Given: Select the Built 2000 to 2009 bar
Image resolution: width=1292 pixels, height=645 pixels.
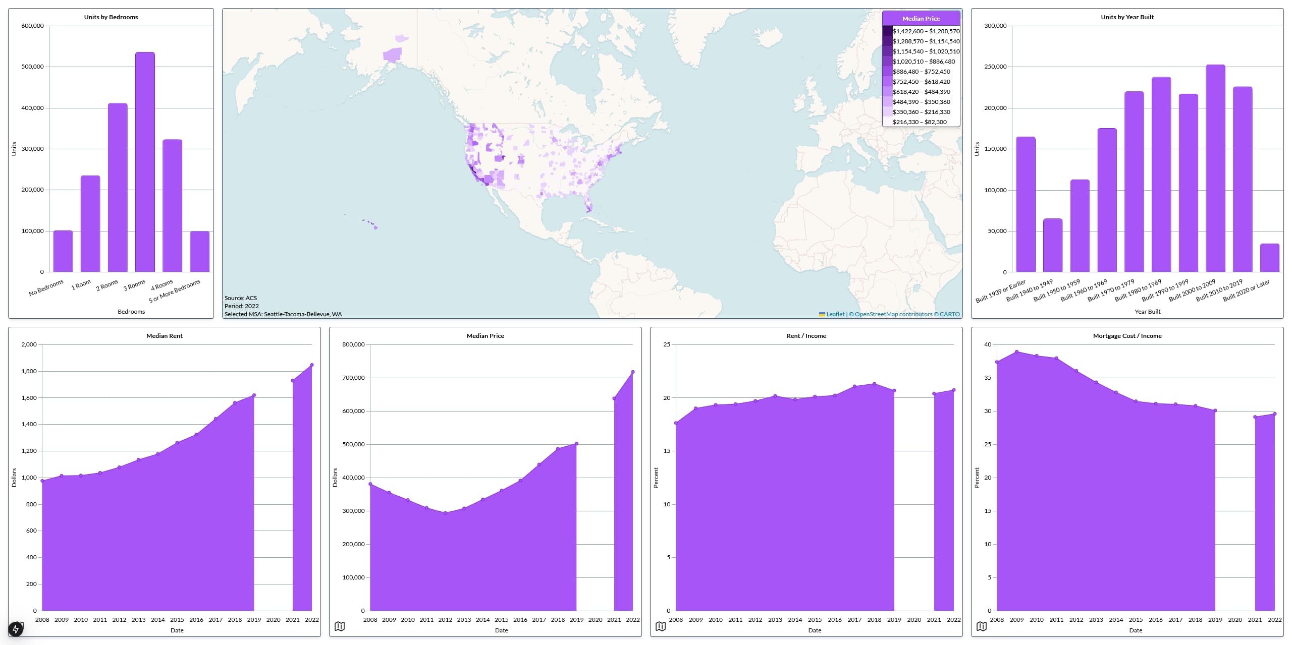Looking at the screenshot, I should click(1215, 168).
